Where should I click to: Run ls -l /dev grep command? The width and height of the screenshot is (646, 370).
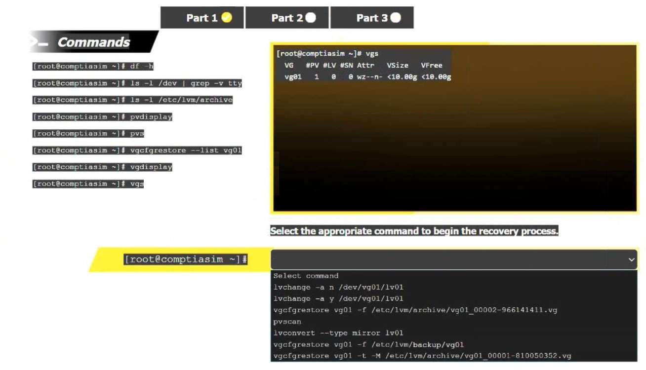click(x=137, y=83)
